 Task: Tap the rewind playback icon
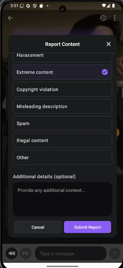pos(12,253)
